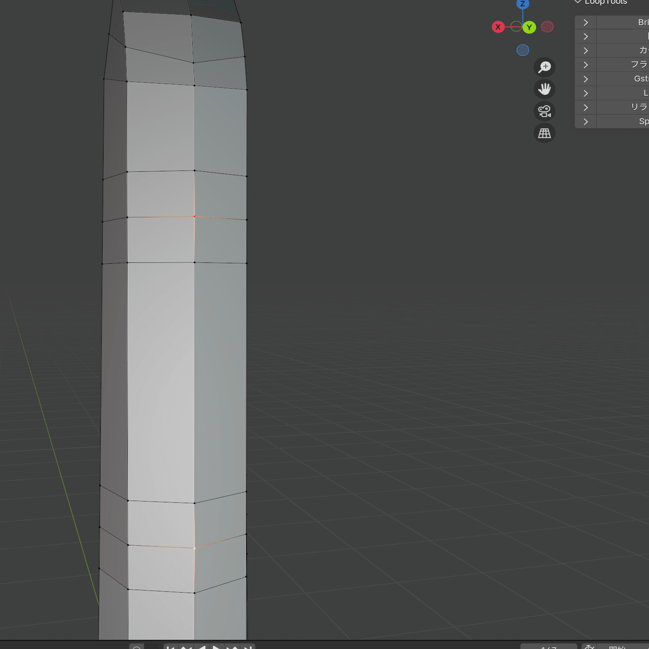Expand the chevron beside the カ row

[586, 51]
